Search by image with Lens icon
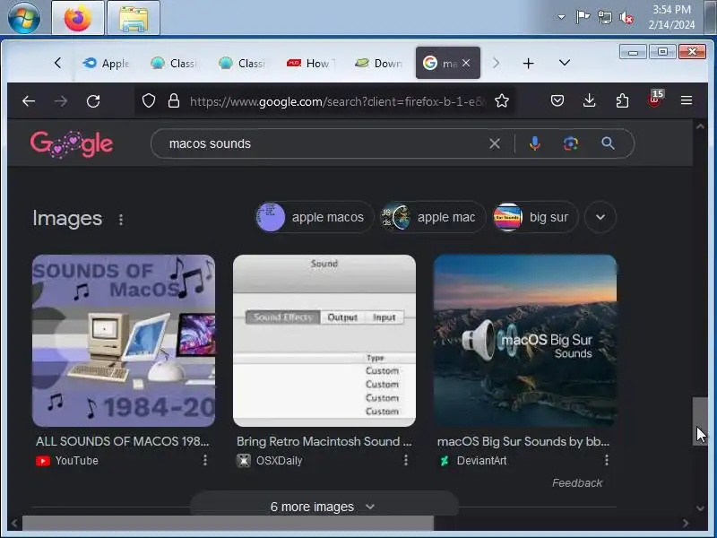Image resolution: width=717 pixels, height=538 pixels. [571, 143]
